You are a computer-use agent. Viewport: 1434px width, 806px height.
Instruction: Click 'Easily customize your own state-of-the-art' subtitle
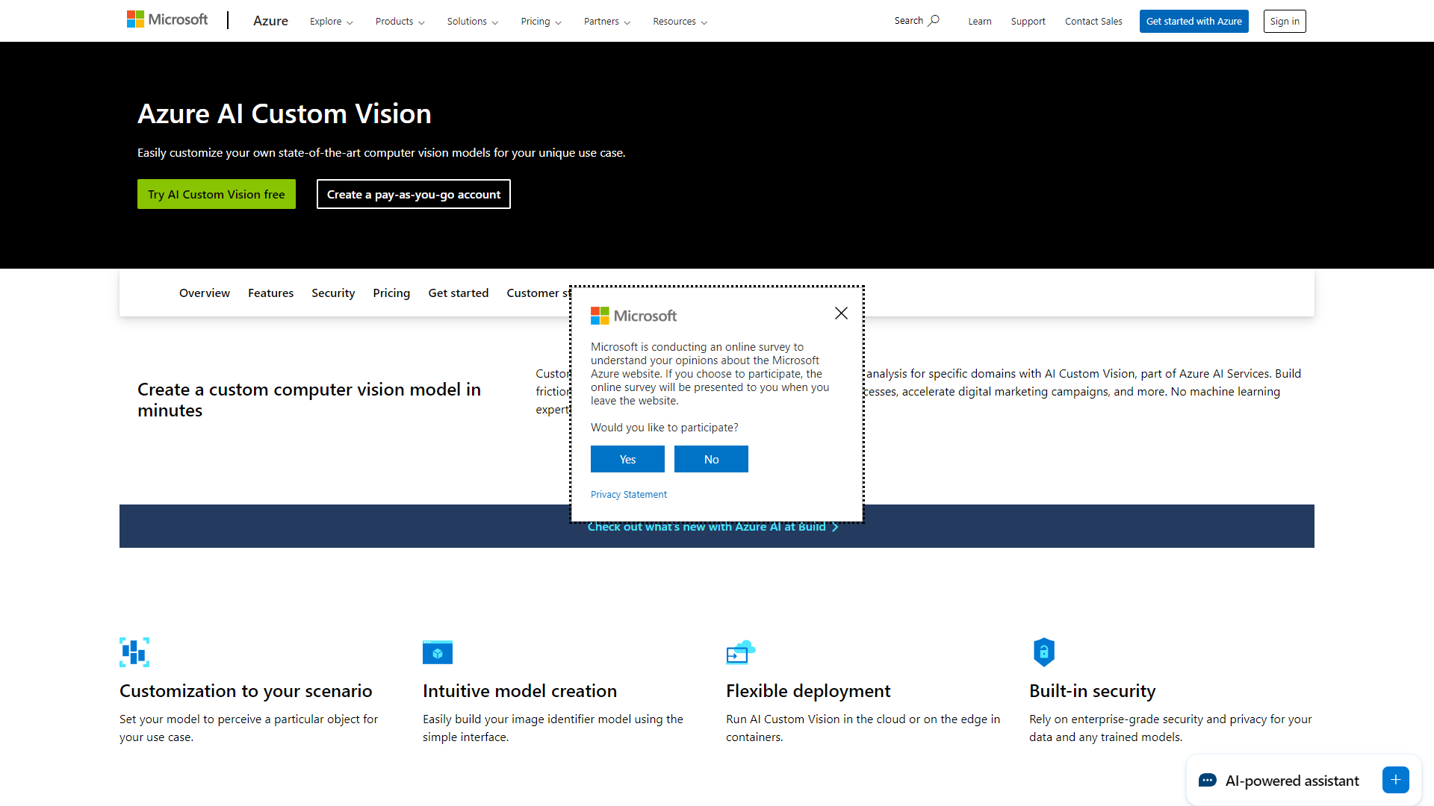(382, 153)
